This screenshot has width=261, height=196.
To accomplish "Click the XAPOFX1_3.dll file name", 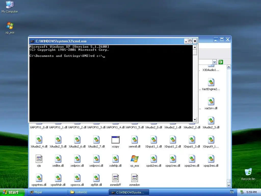I will 96,127.
